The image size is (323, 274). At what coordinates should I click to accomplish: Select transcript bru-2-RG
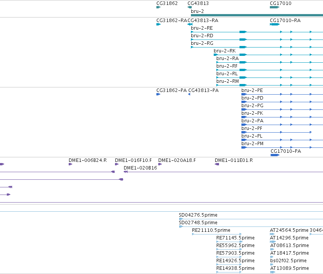point(202,43)
